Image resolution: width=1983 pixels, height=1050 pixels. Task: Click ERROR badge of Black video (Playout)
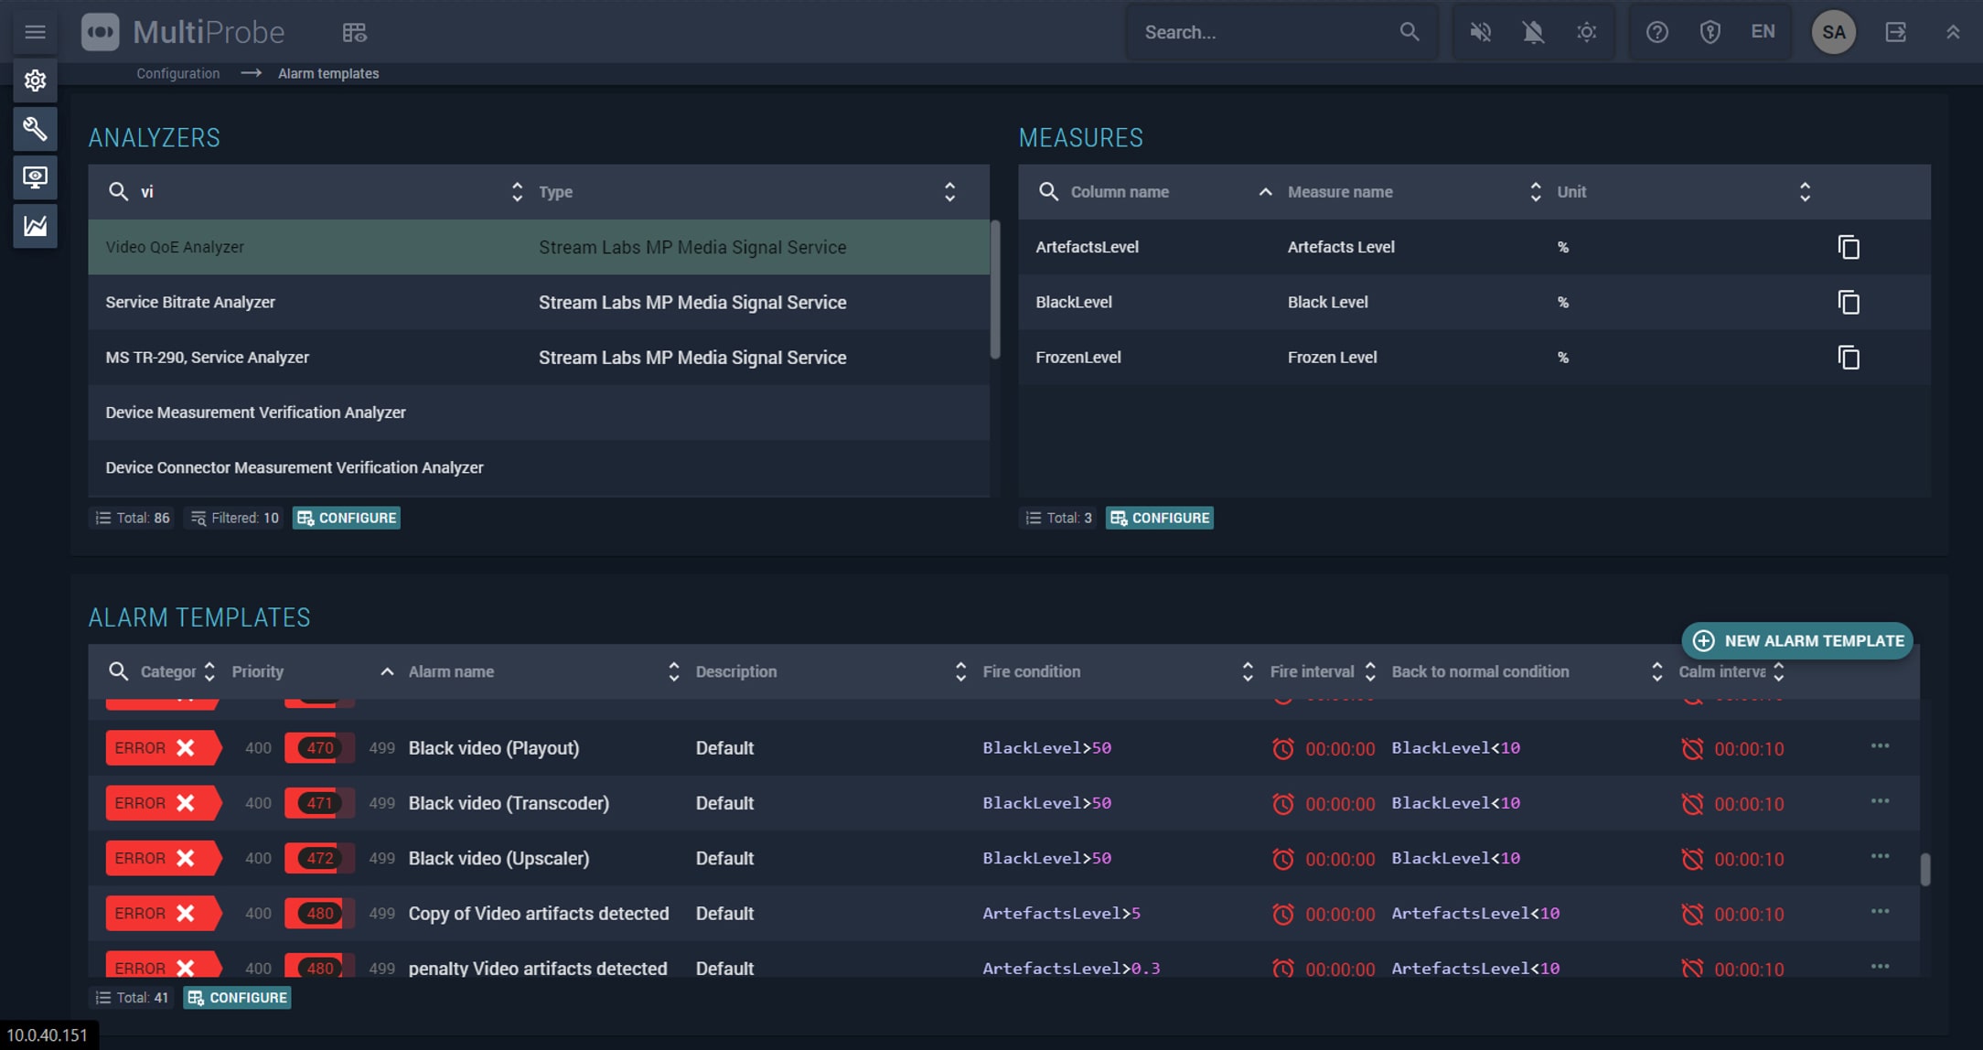[x=163, y=747]
